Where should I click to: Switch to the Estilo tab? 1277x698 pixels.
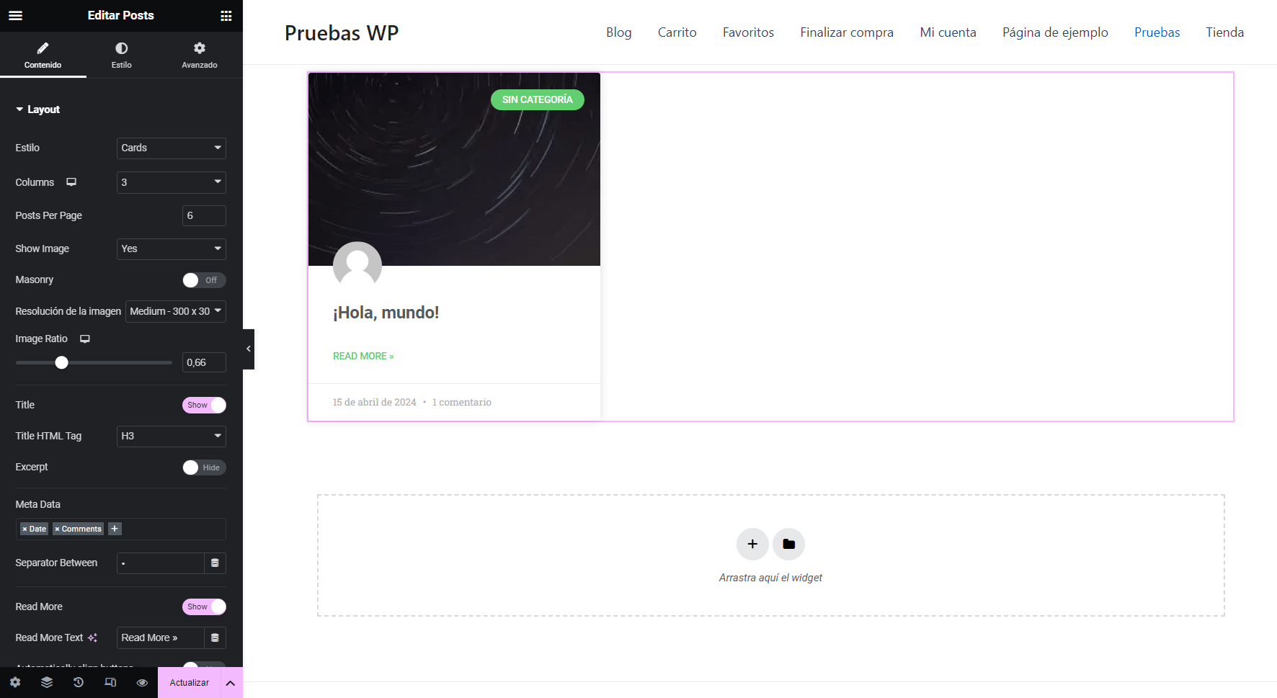click(x=121, y=55)
